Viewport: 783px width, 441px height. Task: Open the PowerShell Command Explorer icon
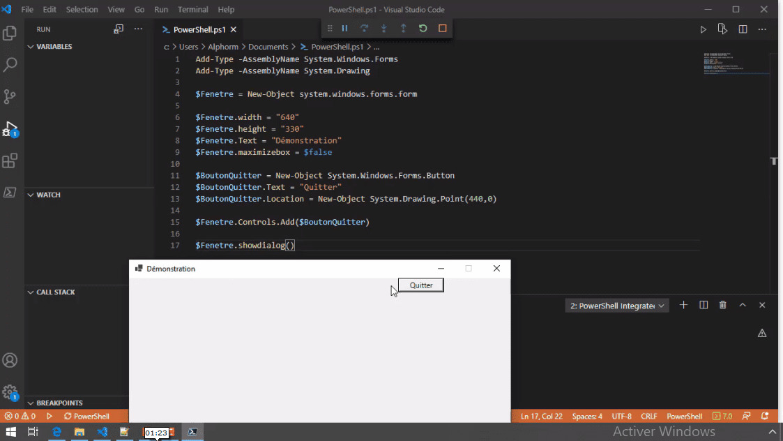10,193
